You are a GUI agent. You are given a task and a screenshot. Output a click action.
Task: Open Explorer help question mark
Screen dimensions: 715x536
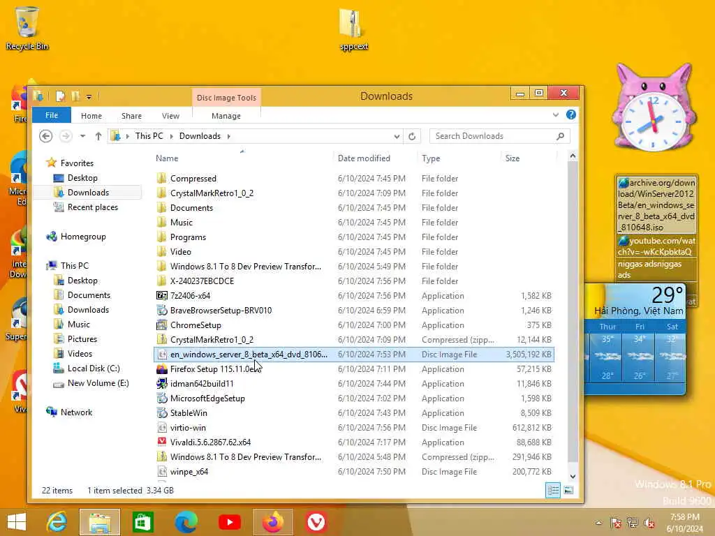point(571,115)
